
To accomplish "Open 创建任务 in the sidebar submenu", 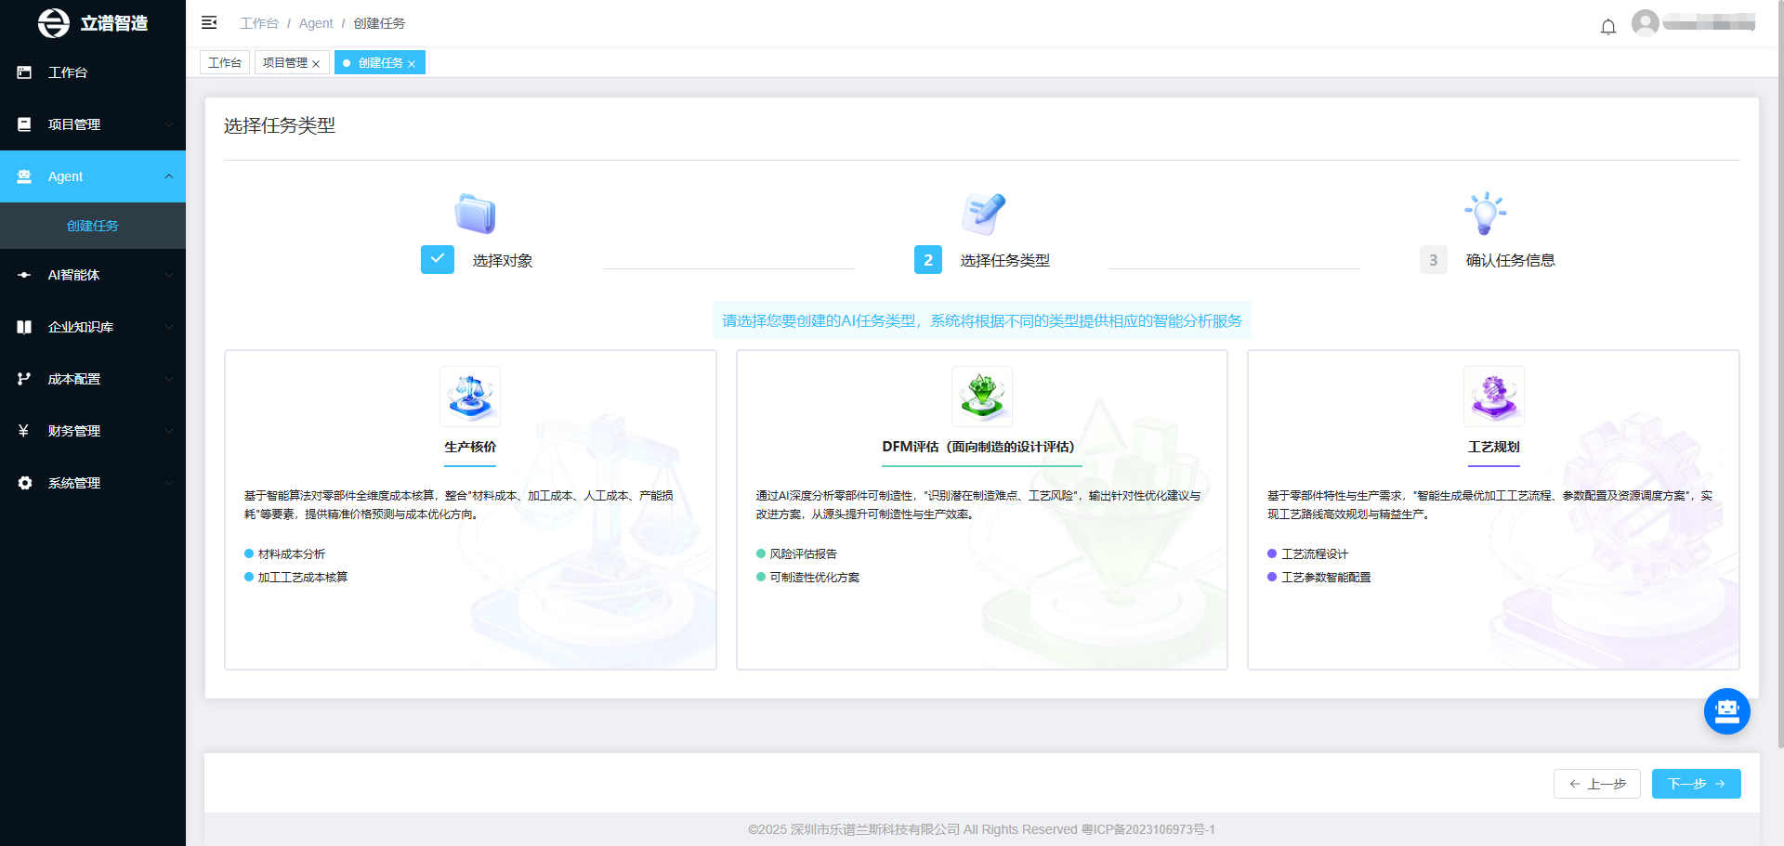I will [x=93, y=226].
